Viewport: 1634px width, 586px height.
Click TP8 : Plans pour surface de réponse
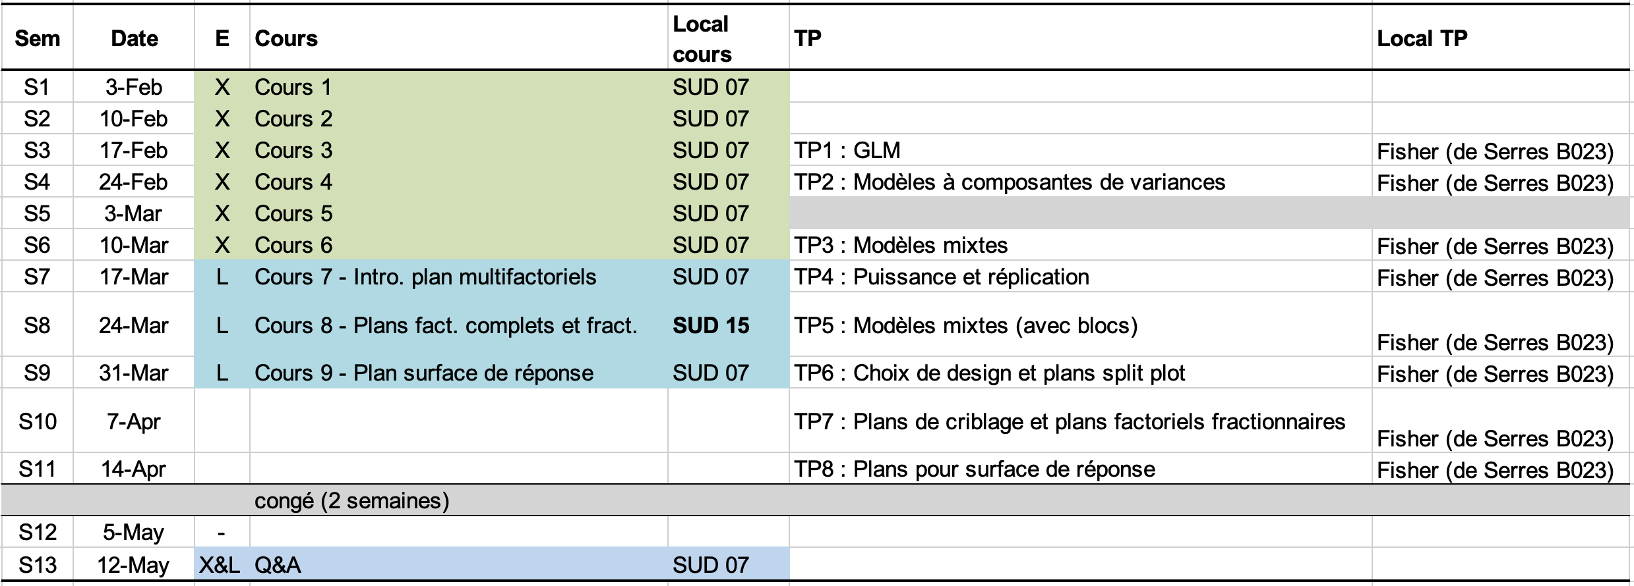974,469
